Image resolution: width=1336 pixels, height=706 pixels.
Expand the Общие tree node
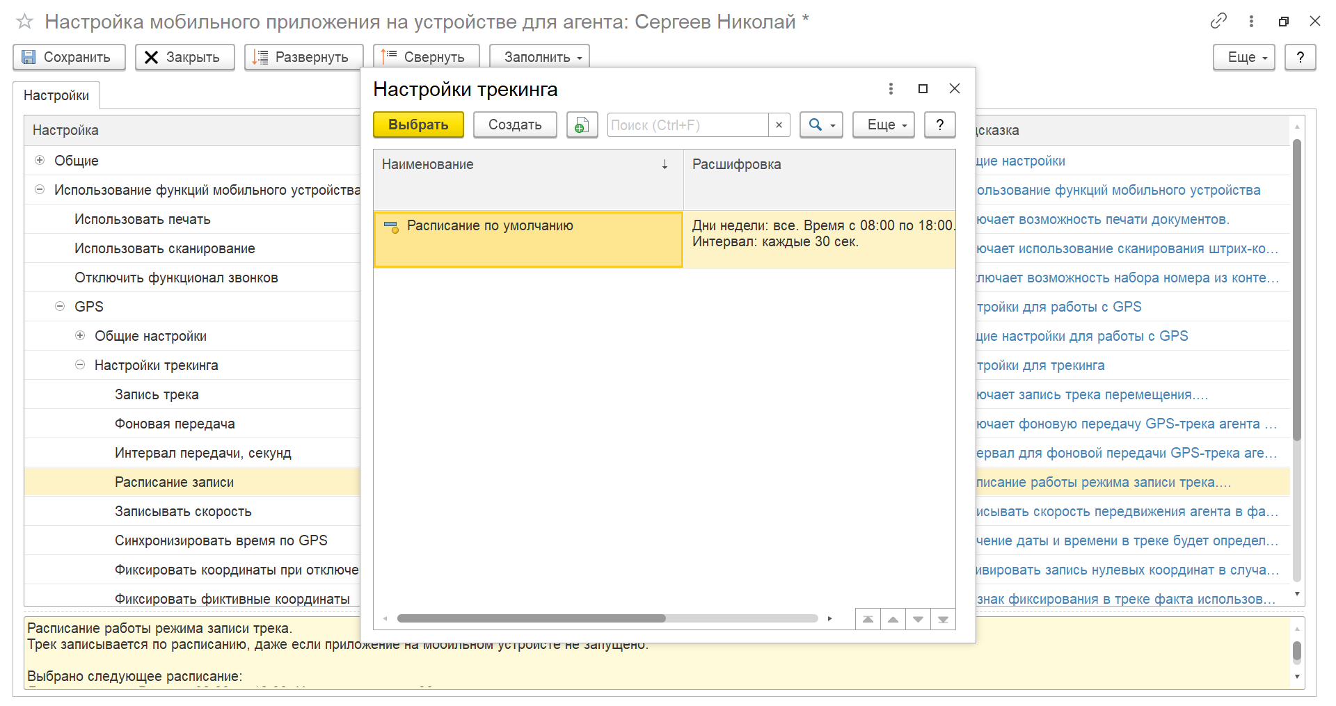(x=40, y=160)
